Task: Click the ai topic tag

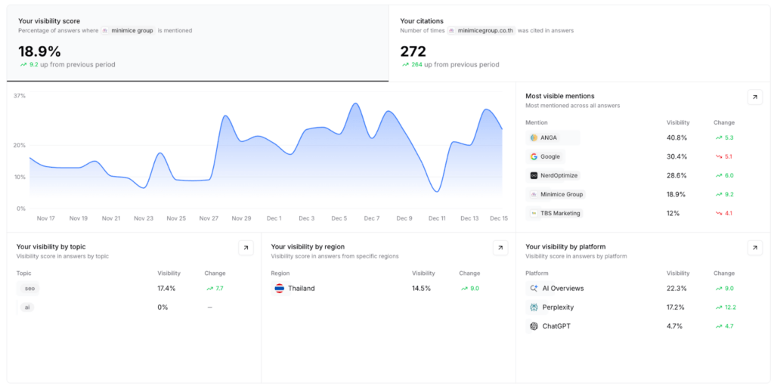Action: [x=26, y=307]
